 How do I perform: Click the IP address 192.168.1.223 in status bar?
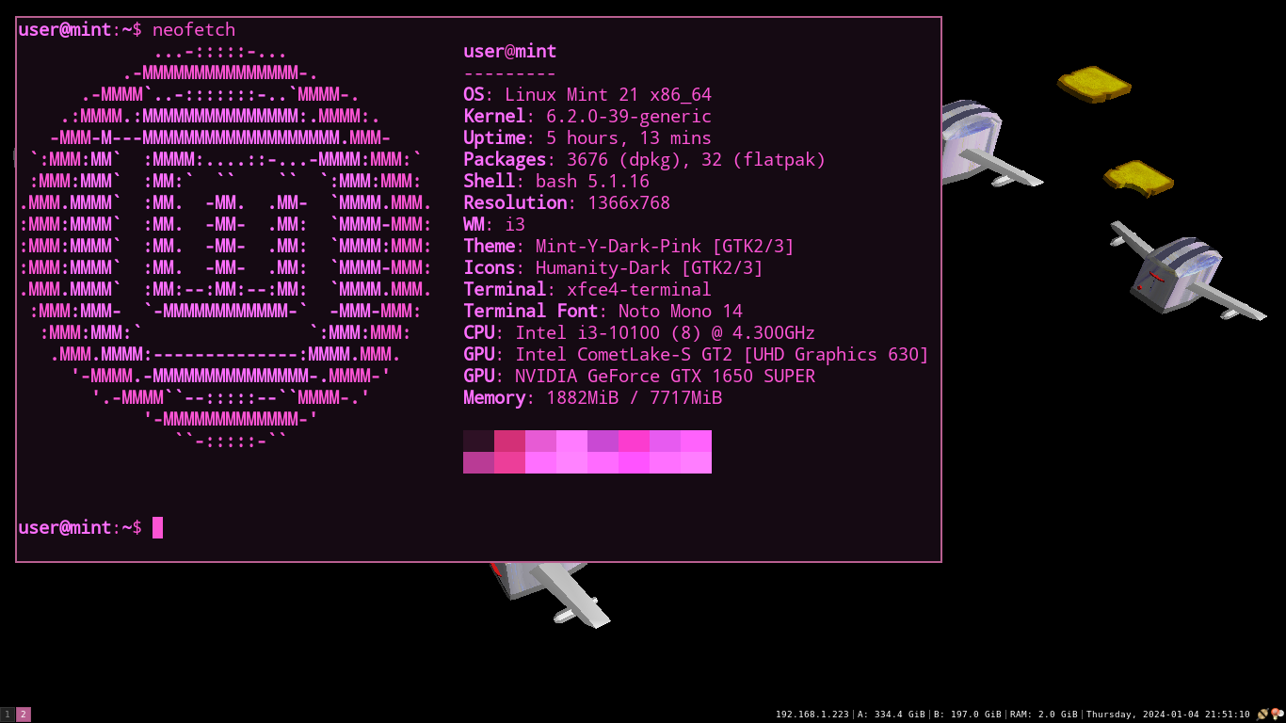coord(812,715)
